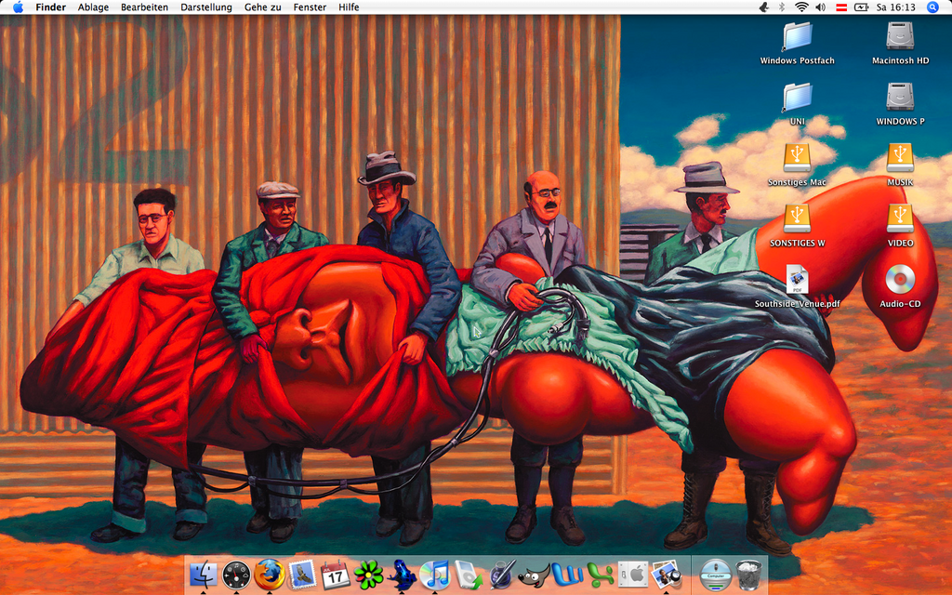Open the volume control in menu bar
Viewport: 952px width, 595px height.
(820, 7)
